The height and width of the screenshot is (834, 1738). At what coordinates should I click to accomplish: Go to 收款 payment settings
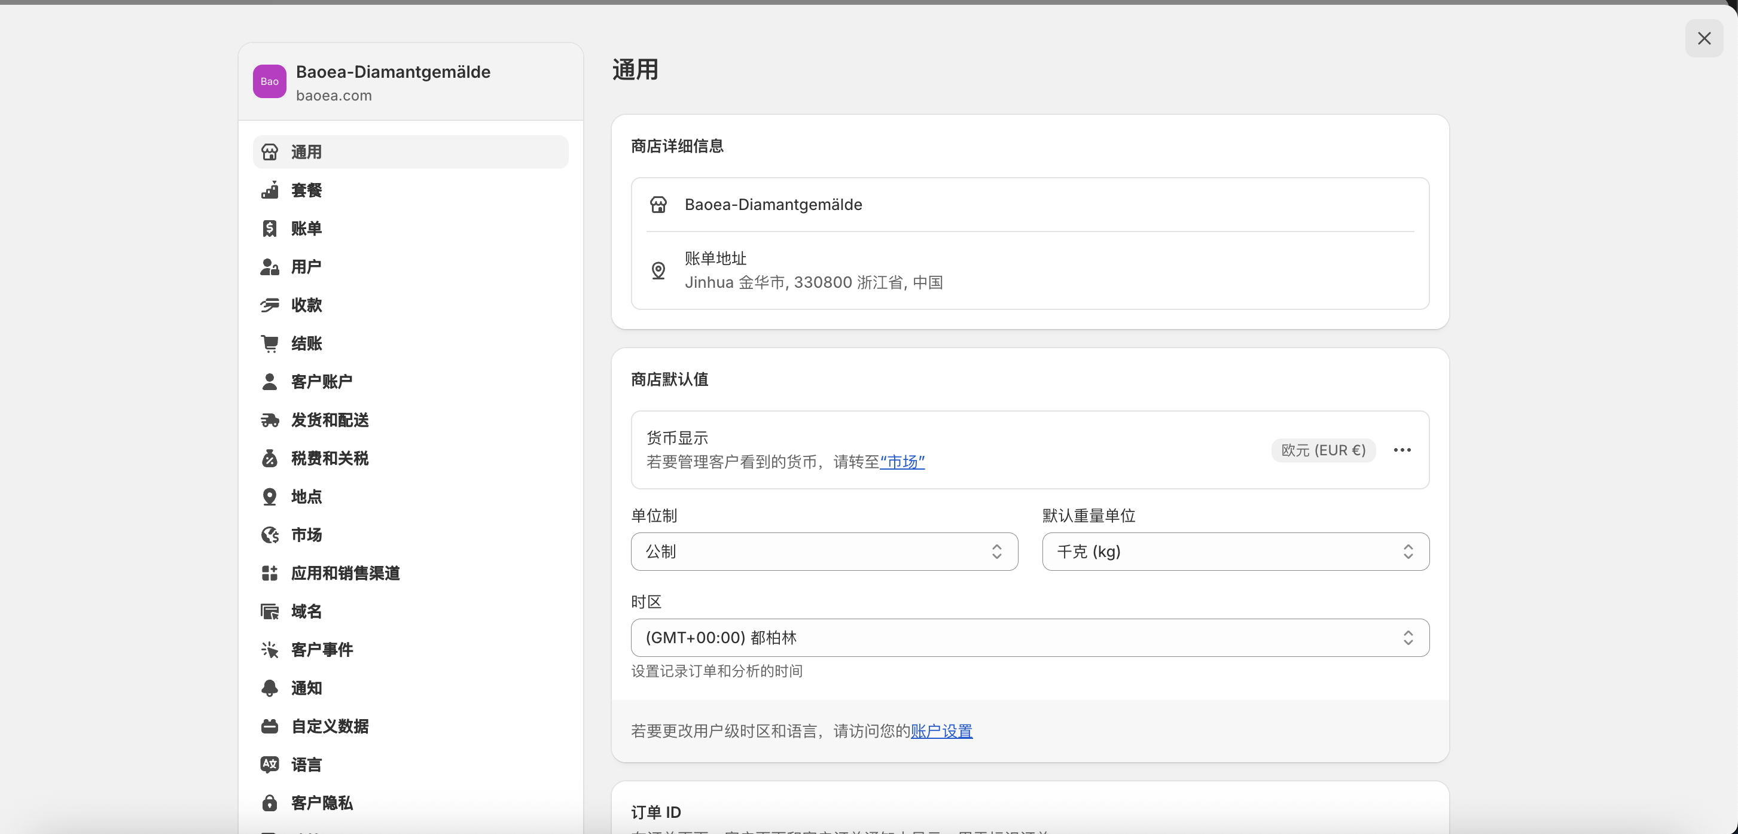tap(410, 305)
